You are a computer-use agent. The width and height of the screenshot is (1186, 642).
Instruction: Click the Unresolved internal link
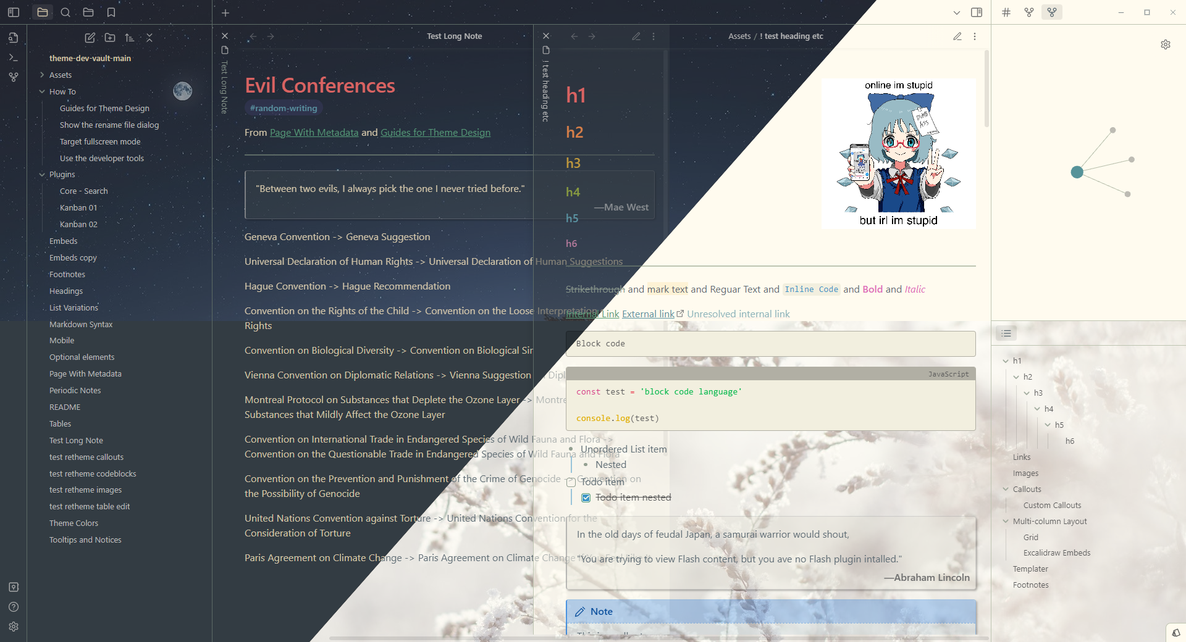pyautogui.click(x=738, y=314)
